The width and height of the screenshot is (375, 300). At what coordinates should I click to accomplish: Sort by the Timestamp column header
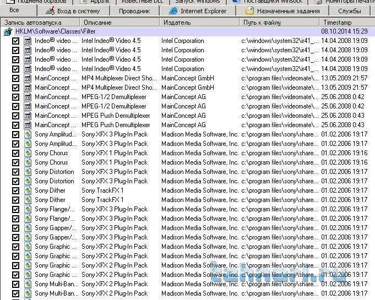pos(347,23)
